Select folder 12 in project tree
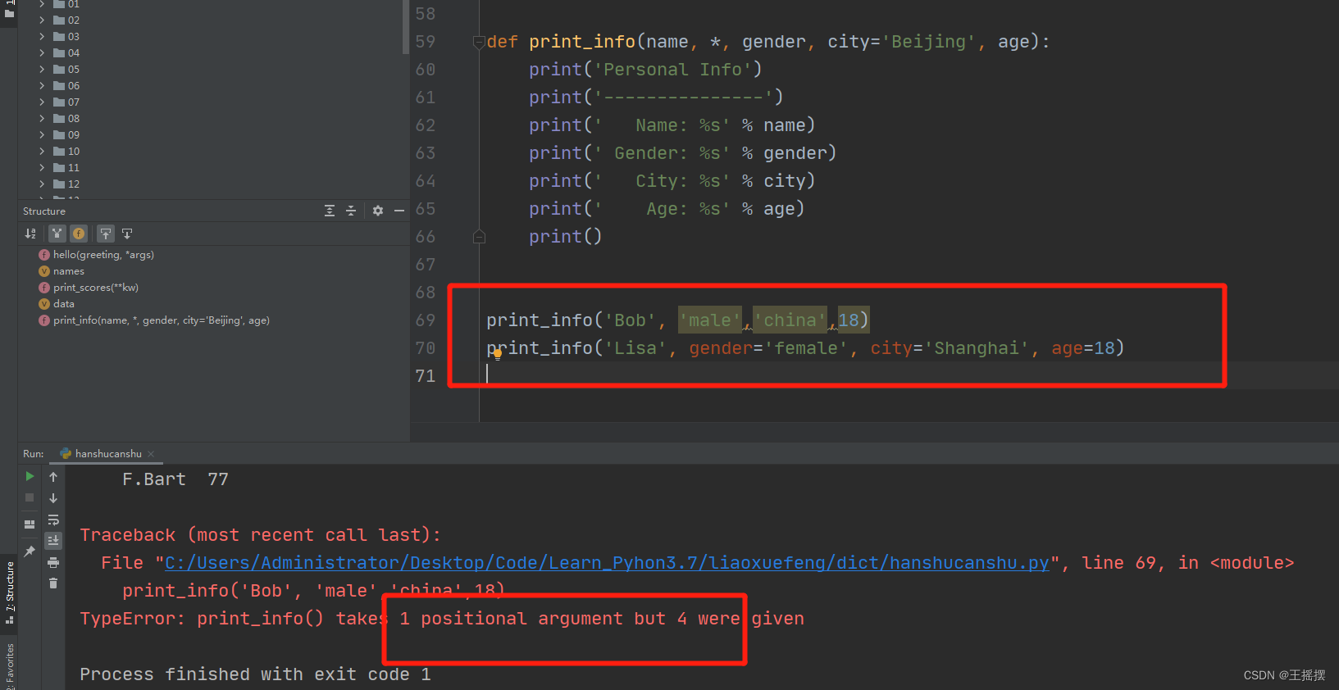Screen dimensions: 1339x690 66,184
